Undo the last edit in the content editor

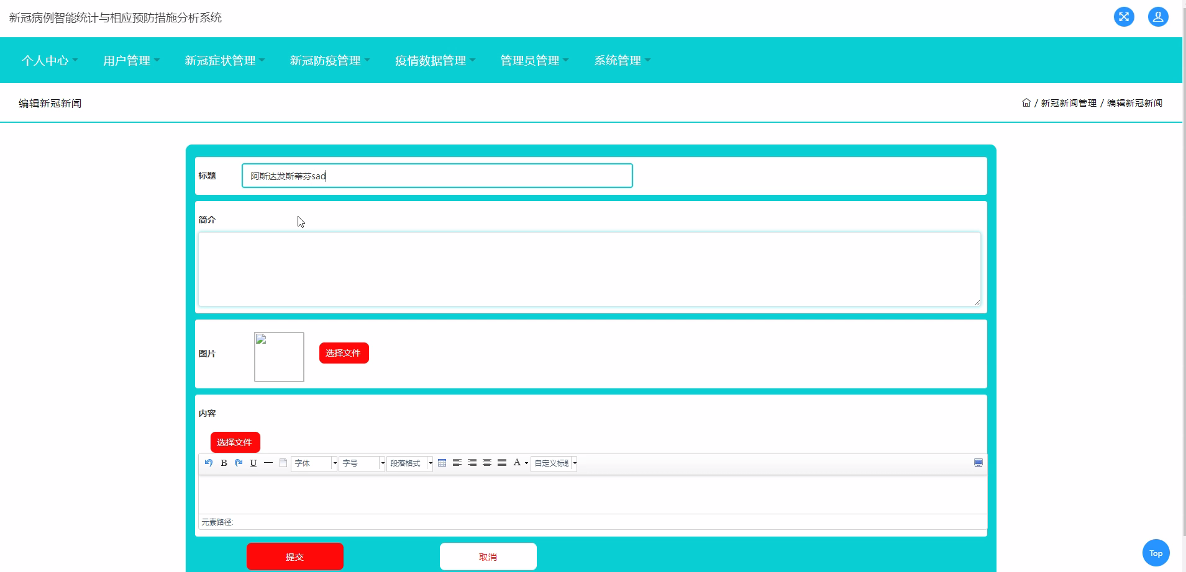point(209,463)
